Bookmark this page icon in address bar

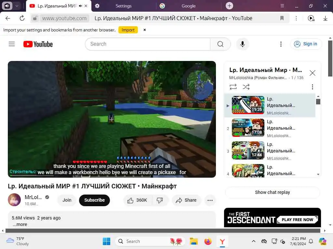click(x=282, y=18)
